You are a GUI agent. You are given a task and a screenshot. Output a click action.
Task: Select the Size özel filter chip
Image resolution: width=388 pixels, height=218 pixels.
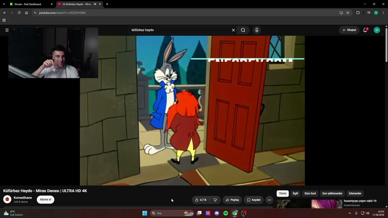click(310, 193)
